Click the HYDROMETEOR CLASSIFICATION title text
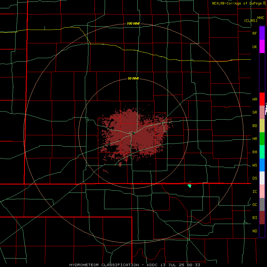Viewport: 267px width, 267px height. [104, 265]
